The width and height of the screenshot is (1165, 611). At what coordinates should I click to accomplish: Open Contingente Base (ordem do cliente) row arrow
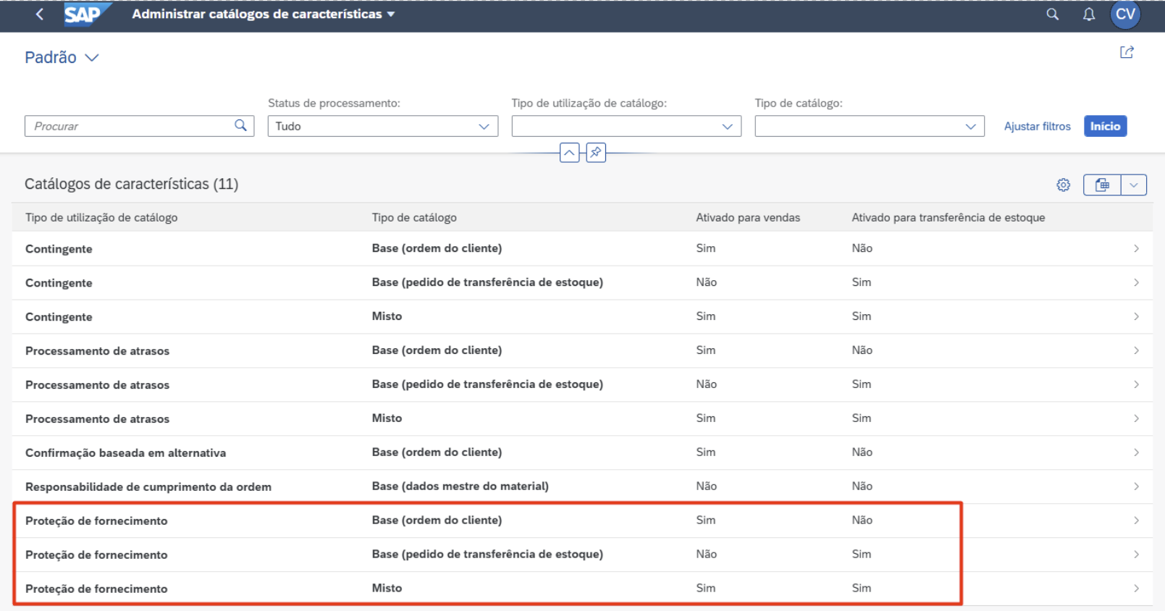pos(1136,248)
